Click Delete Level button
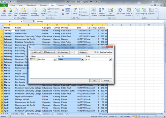 coord(49,52)
